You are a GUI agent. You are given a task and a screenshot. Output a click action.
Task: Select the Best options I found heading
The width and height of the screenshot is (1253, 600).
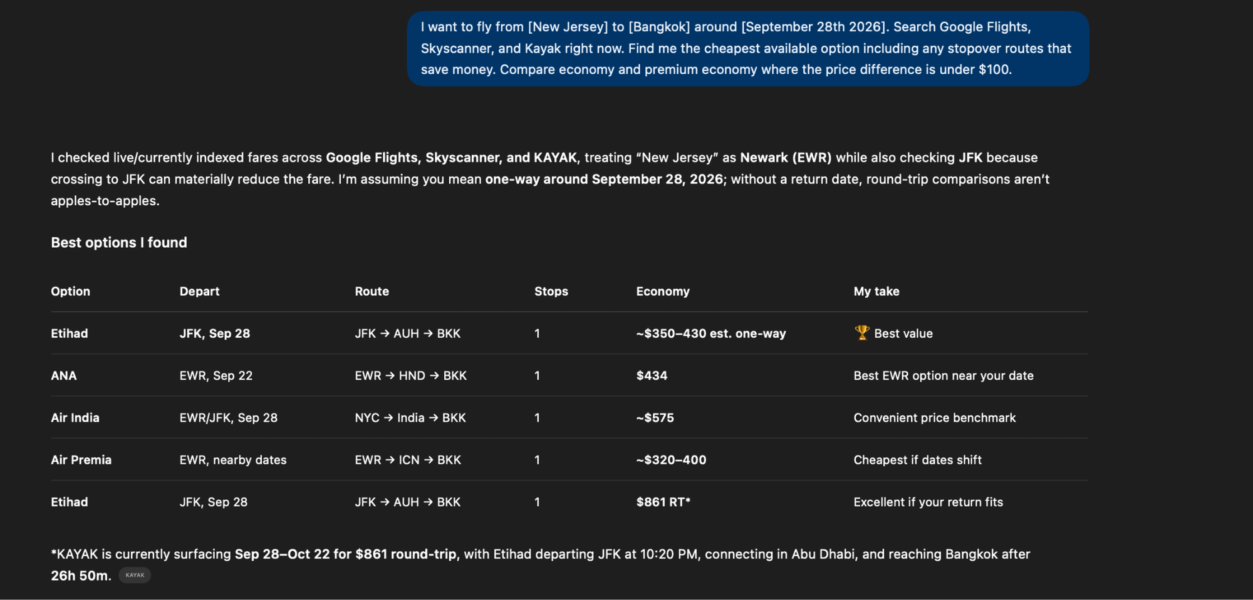(x=119, y=242)
